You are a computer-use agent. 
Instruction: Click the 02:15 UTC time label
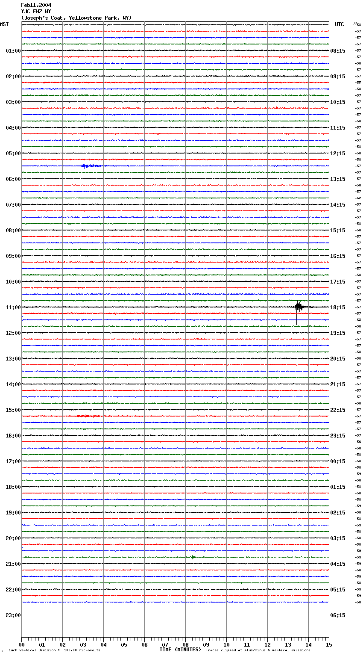tap(338, 513)
